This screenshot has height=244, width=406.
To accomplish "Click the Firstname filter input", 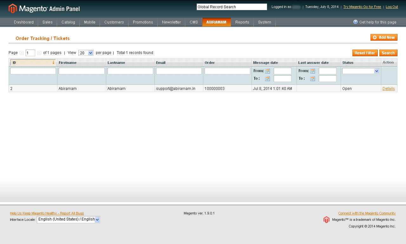I will (82, 71).
